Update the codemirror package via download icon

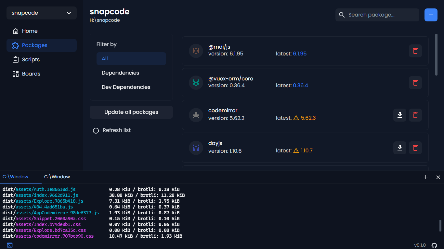[x=400, y=115]
